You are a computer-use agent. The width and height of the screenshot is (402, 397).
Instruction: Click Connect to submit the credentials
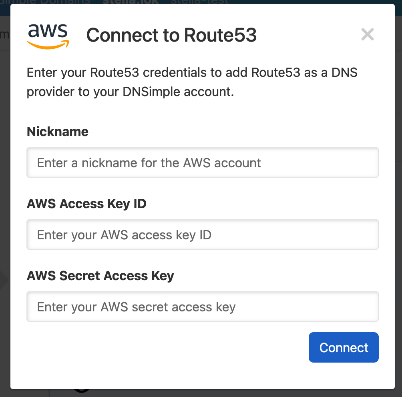(x=343, y=347)
